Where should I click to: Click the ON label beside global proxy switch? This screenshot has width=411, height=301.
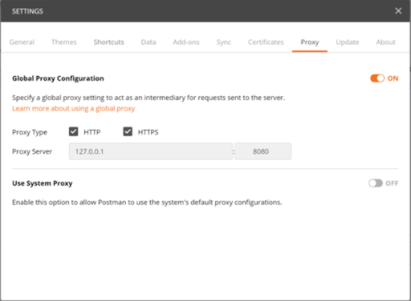(x=393, y=78)
